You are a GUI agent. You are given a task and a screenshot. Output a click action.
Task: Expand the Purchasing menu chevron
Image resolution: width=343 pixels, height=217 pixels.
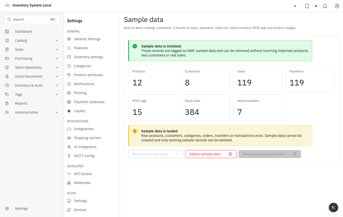coord(57,58)
